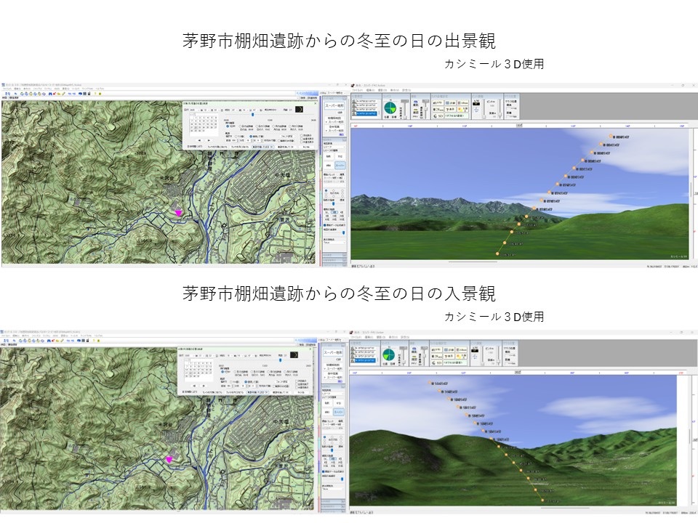Click the moon phase icon in upper sun-moon dialog
The image size is (698, 523).
tap(298, 110)
